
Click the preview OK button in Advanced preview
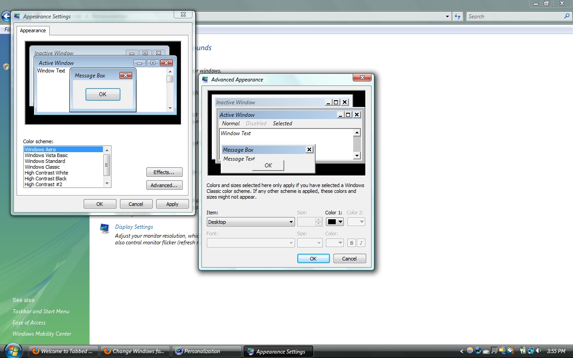(268, 166)
